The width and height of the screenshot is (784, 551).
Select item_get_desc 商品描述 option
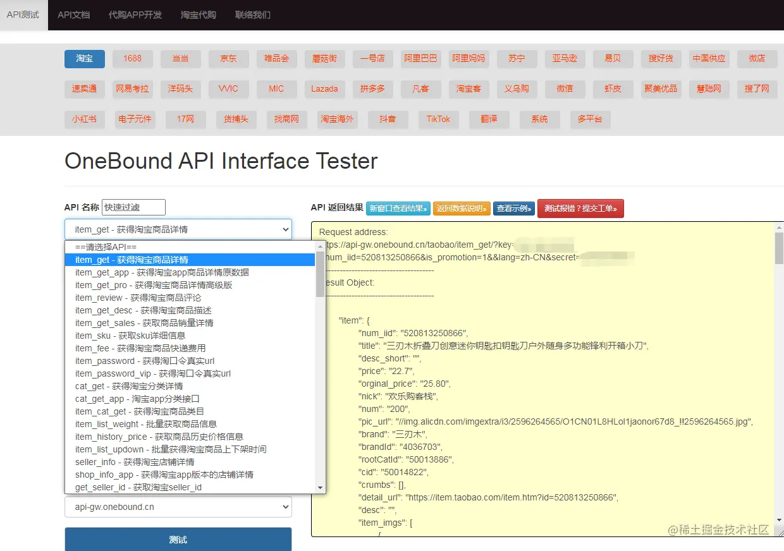[x=190, y=310]
